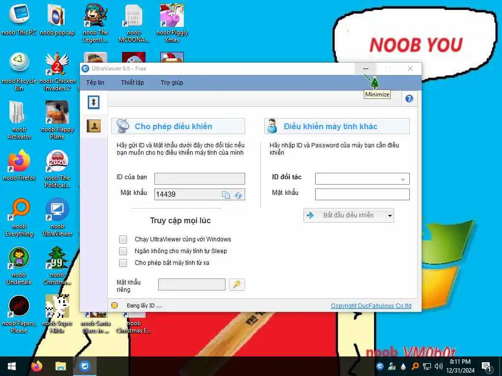Screen dimensions: 502x376
Task: Open noob Piggly Xmas desktop shortcut
Action: pos(172,23)
